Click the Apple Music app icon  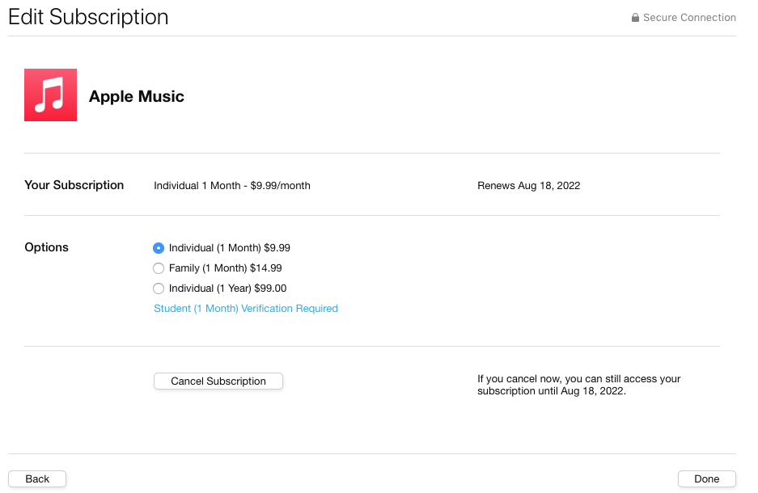[50, 95]
